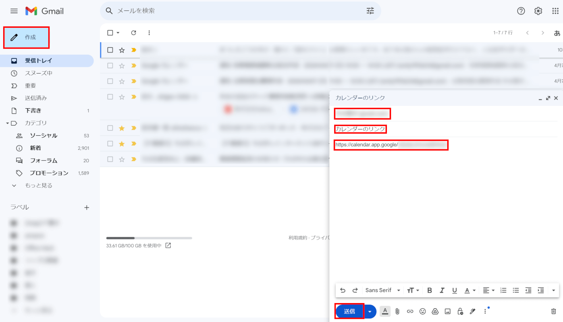
Task: Click the calendar.app.google link in body
Action: 391,145
